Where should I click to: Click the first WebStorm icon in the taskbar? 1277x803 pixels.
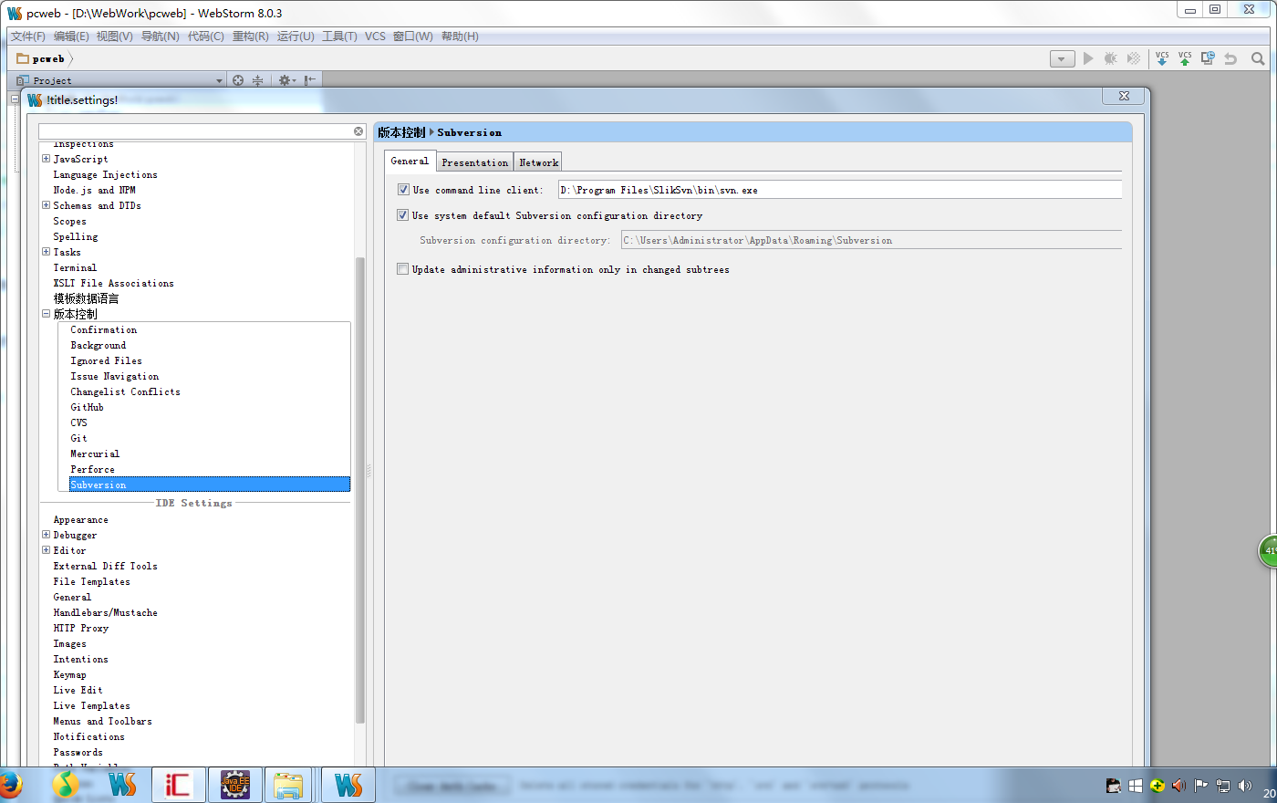pos(122,785)
